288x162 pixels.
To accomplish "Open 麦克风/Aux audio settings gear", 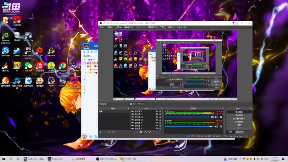I will (221, 117).
